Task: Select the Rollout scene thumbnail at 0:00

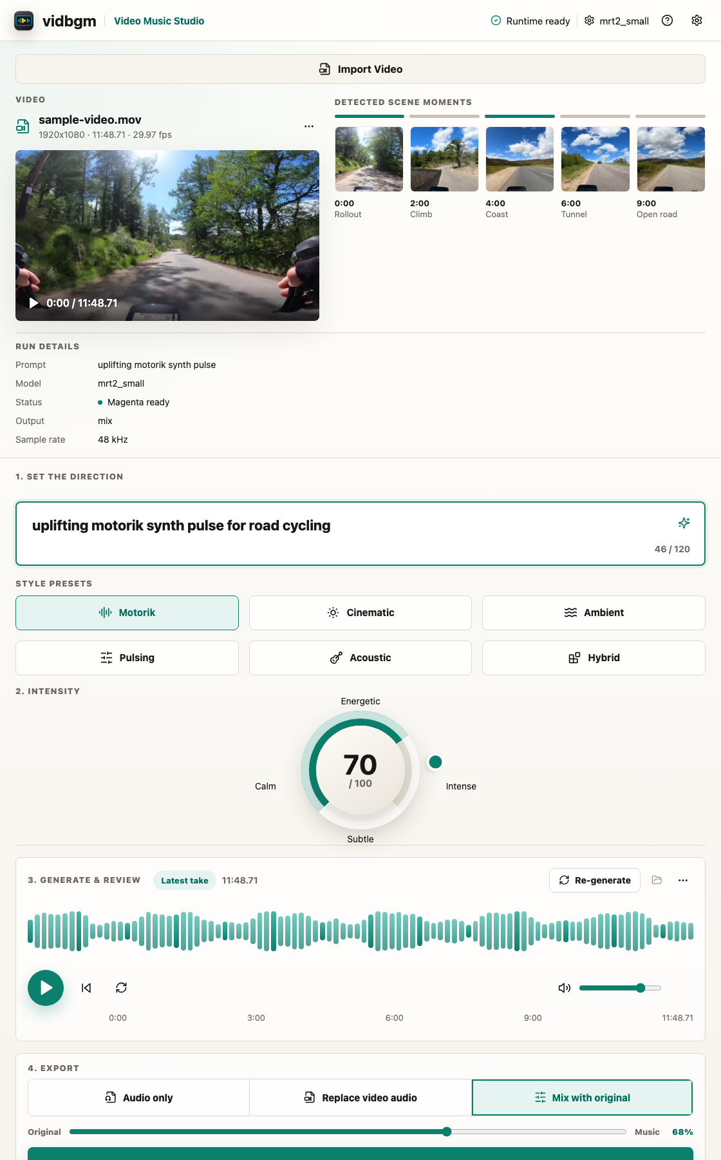Action: tap(369, 159)
